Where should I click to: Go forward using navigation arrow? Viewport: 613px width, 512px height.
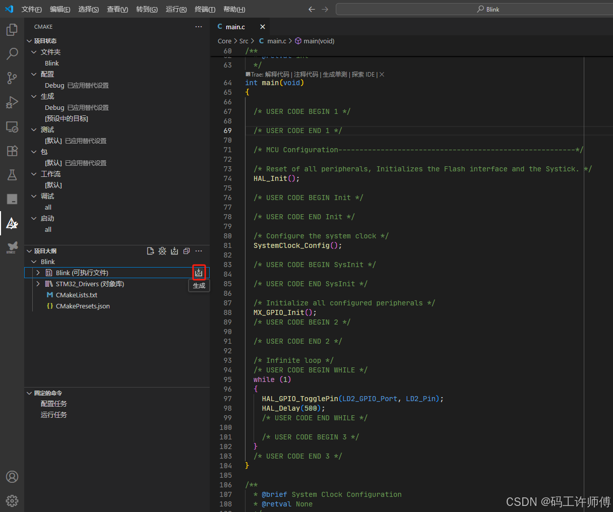[x=325, y=9]
